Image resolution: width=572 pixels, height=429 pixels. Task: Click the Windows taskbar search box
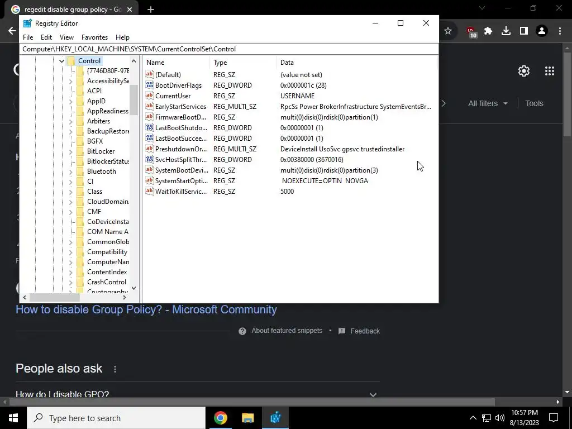116,418
